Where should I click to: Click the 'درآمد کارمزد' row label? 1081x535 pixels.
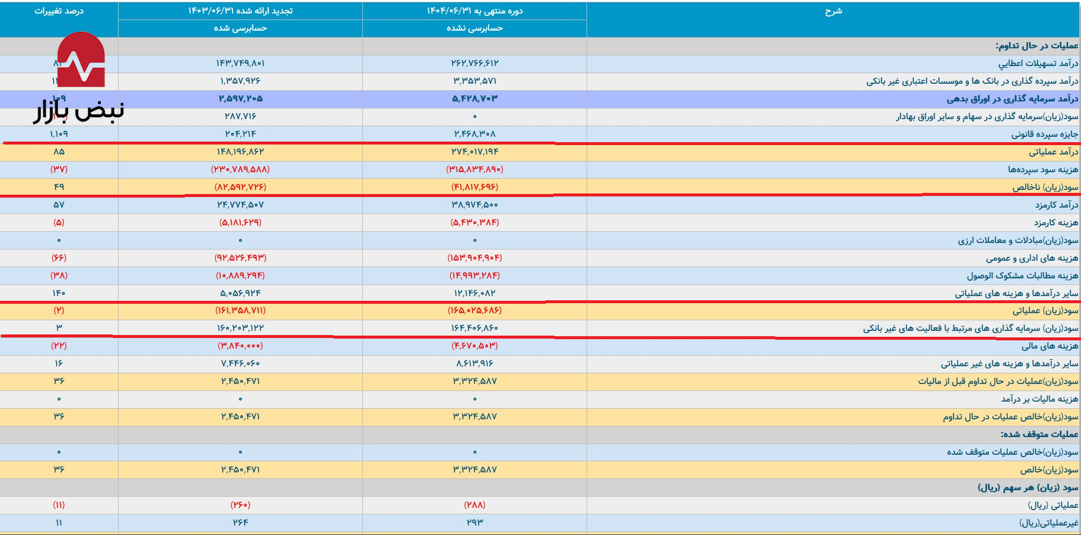(1056, 205)
